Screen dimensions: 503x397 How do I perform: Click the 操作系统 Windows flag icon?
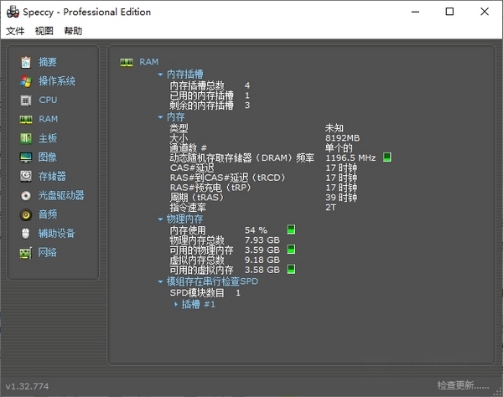coord(26,81)
